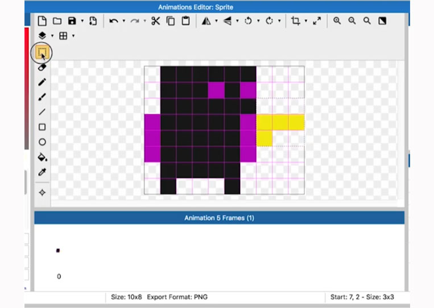
Task: Open the redo history dropdown arrow
Action: click(x=144, y=20)
